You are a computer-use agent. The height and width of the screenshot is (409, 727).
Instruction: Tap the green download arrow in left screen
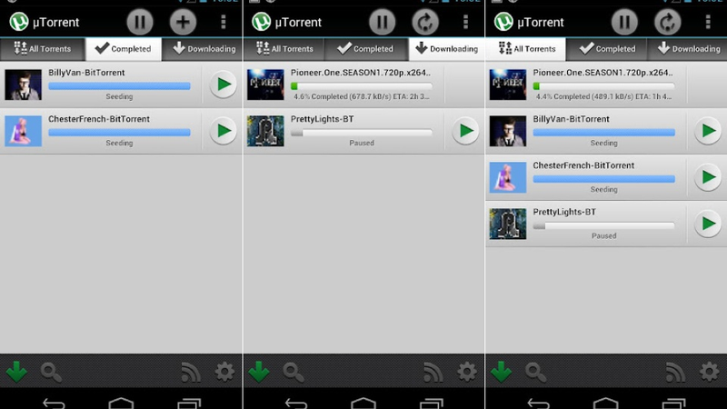click(16, 372)
